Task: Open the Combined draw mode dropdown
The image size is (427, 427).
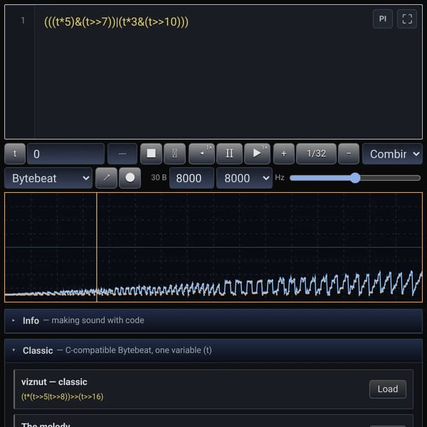Action: tap(392, 154)
